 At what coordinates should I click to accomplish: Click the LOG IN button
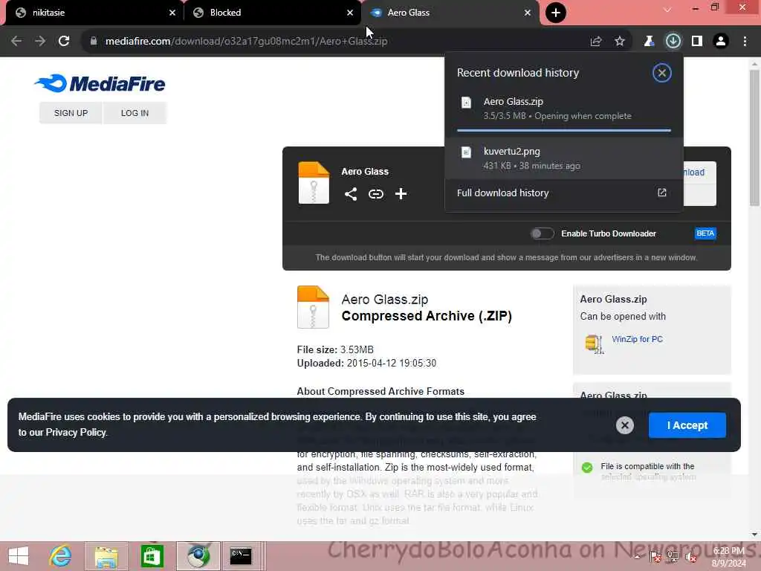[x=135, y=113]
